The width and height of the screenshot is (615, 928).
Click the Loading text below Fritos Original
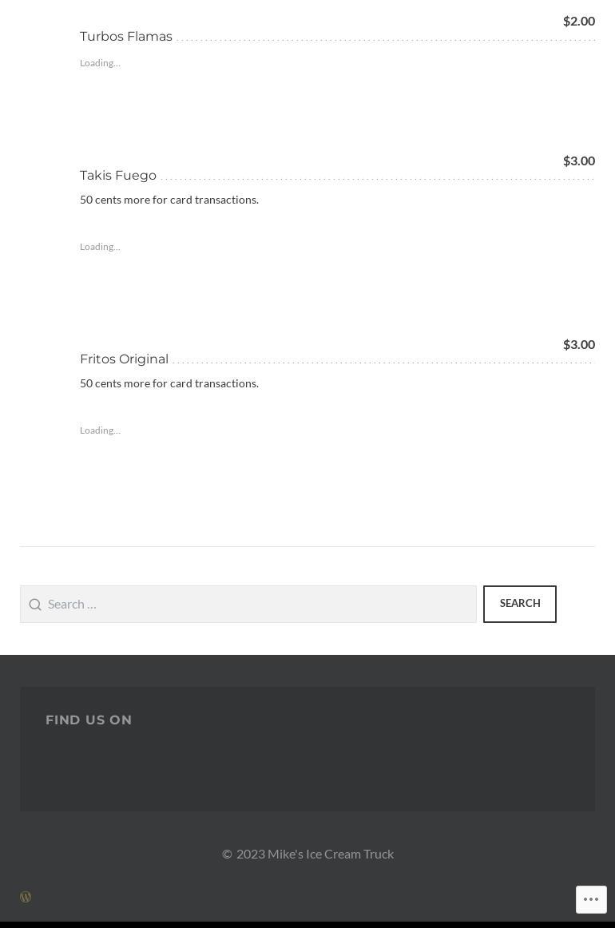[100, 430]
